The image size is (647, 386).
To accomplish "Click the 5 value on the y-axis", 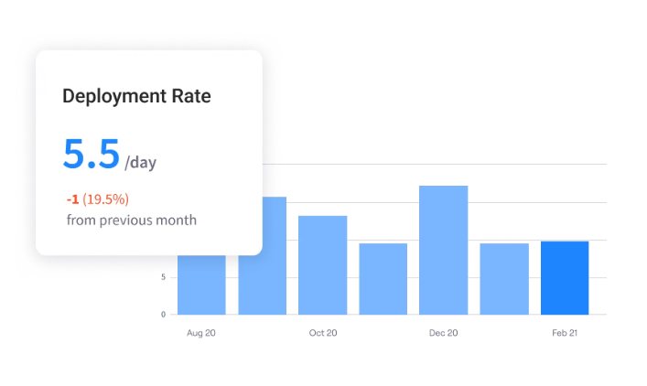I will pos(163,277).
